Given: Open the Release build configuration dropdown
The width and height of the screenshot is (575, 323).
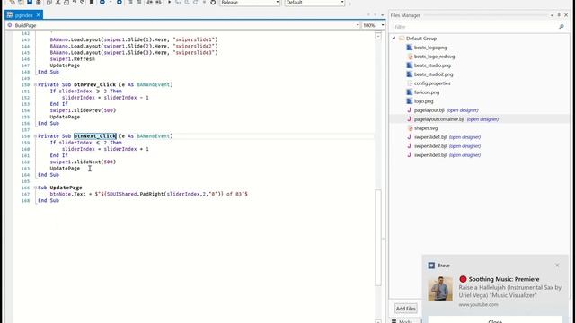Looking at the screenshot, I should (x=250, y=3).
